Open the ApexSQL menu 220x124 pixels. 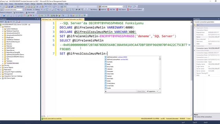40,4
